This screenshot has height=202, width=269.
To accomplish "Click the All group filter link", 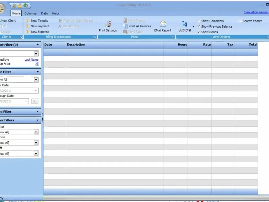I will click(37, 64).
